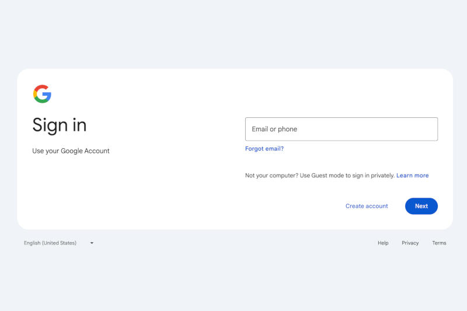467x311 pixels.
Task: Click the gray page background above the card
Action: pos(233,35)
